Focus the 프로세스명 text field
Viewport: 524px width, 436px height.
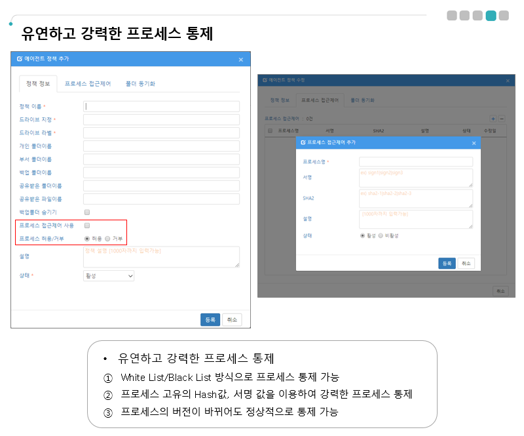point(416,161)
